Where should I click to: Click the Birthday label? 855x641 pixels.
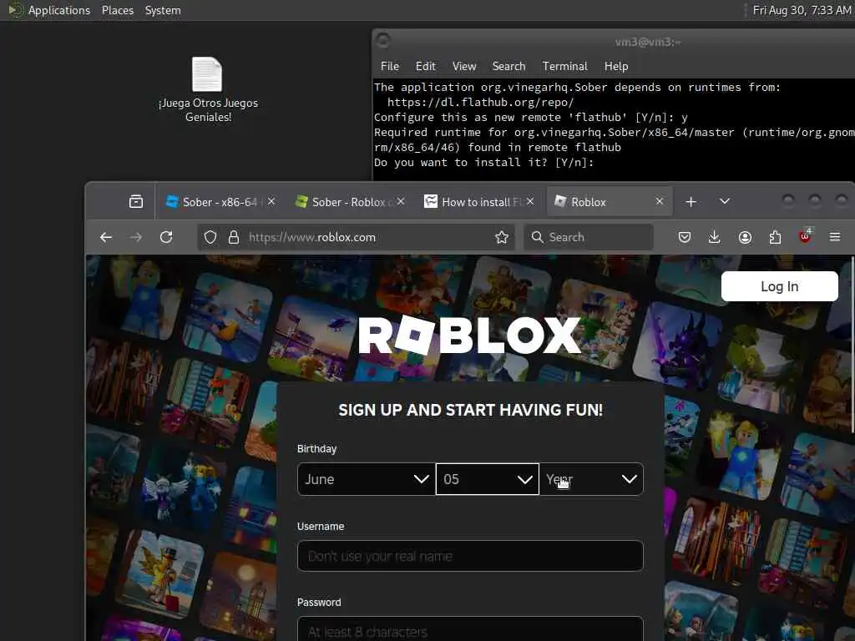(316, 449)
